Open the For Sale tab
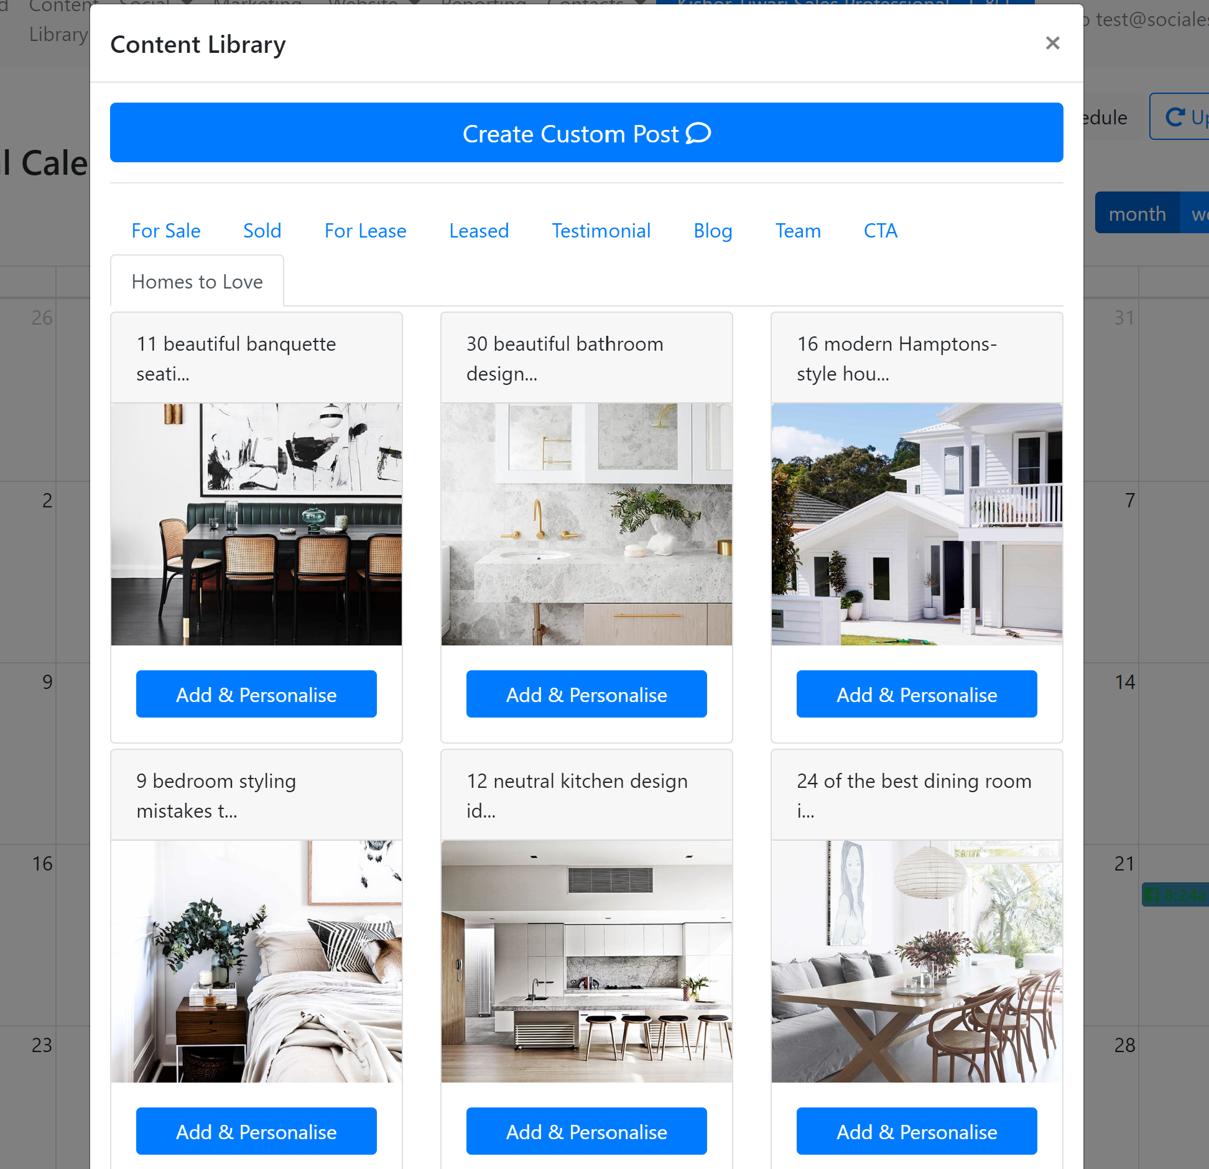The width and height of the screenshot is (1209, 1169). (x=165, y=231)
